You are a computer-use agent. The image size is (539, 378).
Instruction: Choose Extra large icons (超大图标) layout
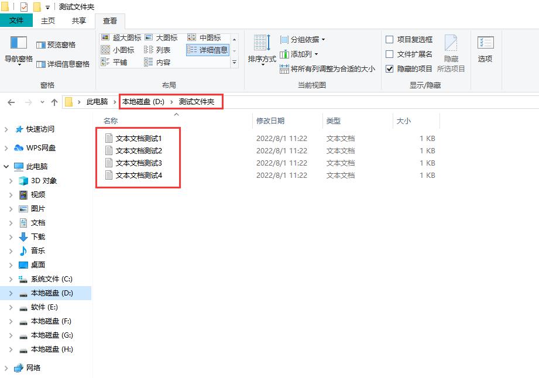tap(121, 38)
